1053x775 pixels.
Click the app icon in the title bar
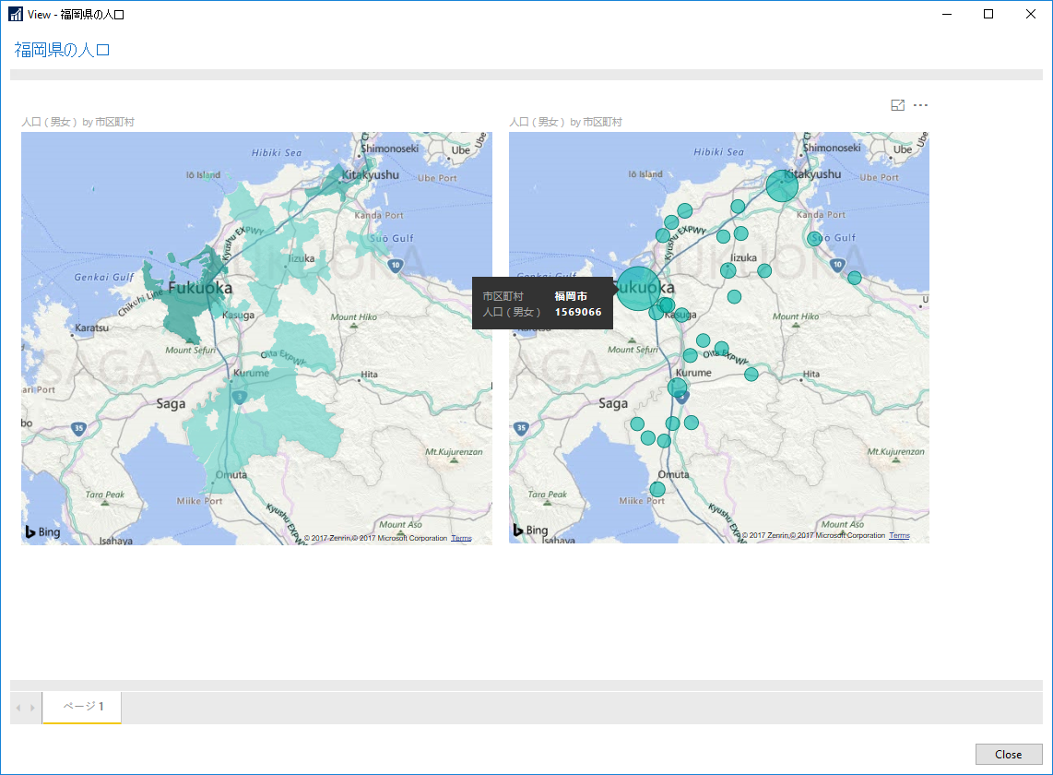click(x=16, y=15)
